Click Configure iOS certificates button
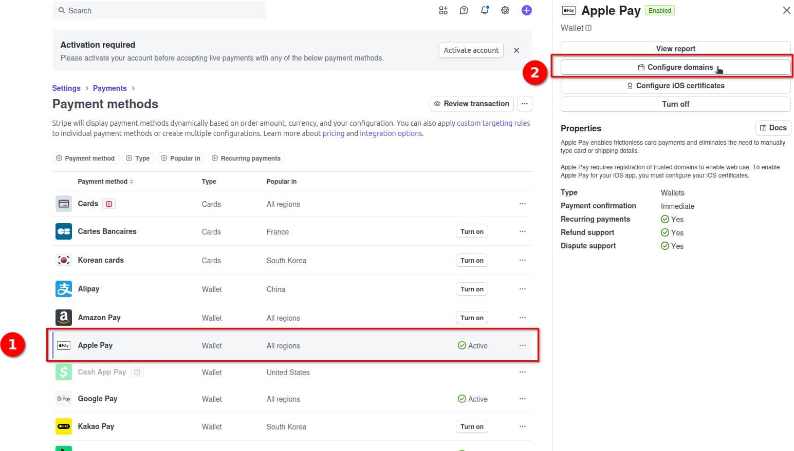Image resolution: width=794 pixels, height=451 pixels. pos(675,86)
